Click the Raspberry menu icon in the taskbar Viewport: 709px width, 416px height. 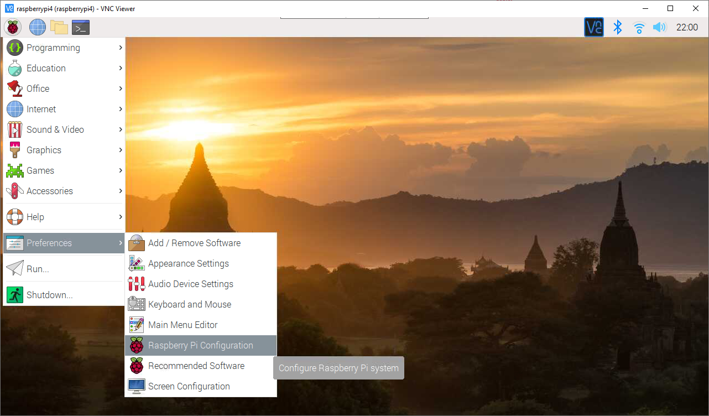coord(13,27)
